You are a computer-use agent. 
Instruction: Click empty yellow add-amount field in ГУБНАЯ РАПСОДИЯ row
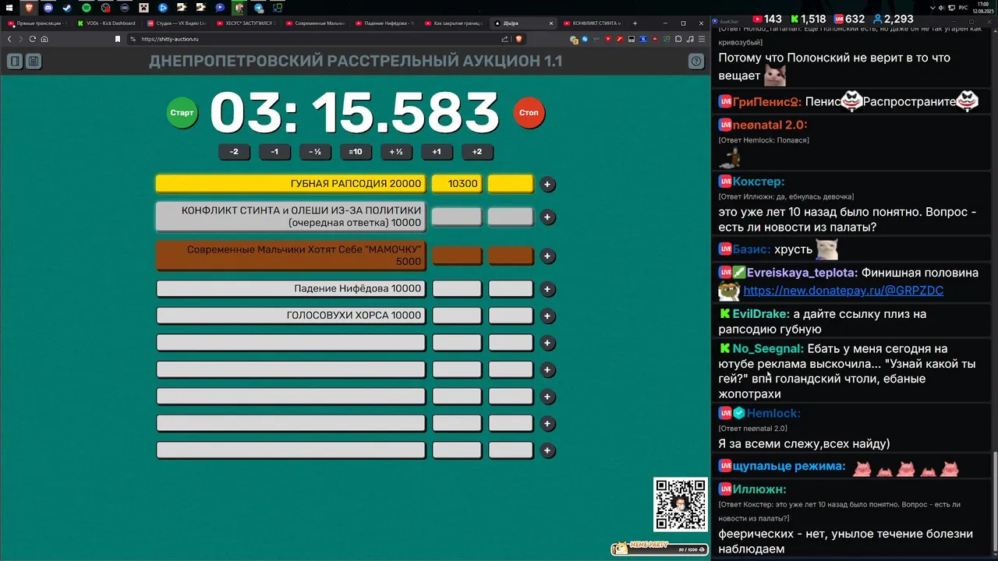[511, 184]
